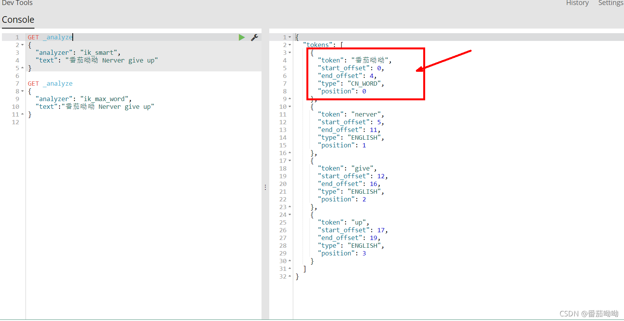Select the Console tab
The image size is (624, 321).
18,20
